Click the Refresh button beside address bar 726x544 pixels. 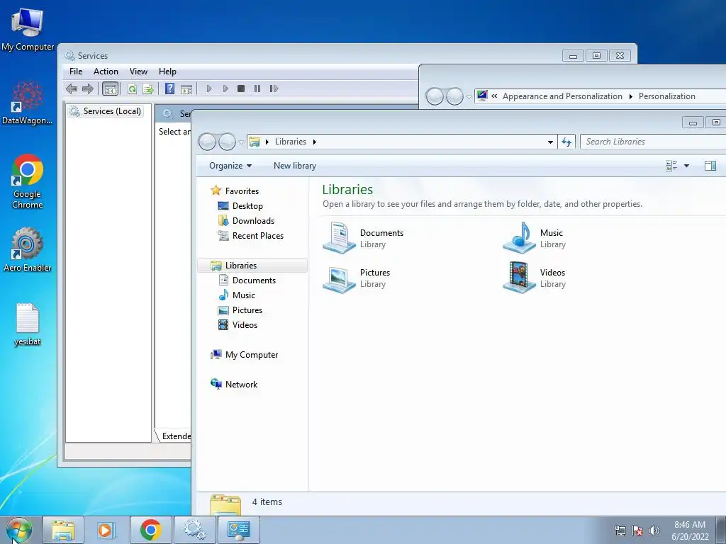click(x=566, y=142)
